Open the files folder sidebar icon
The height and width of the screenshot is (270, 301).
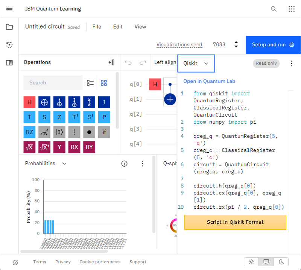tap(9, 27)
